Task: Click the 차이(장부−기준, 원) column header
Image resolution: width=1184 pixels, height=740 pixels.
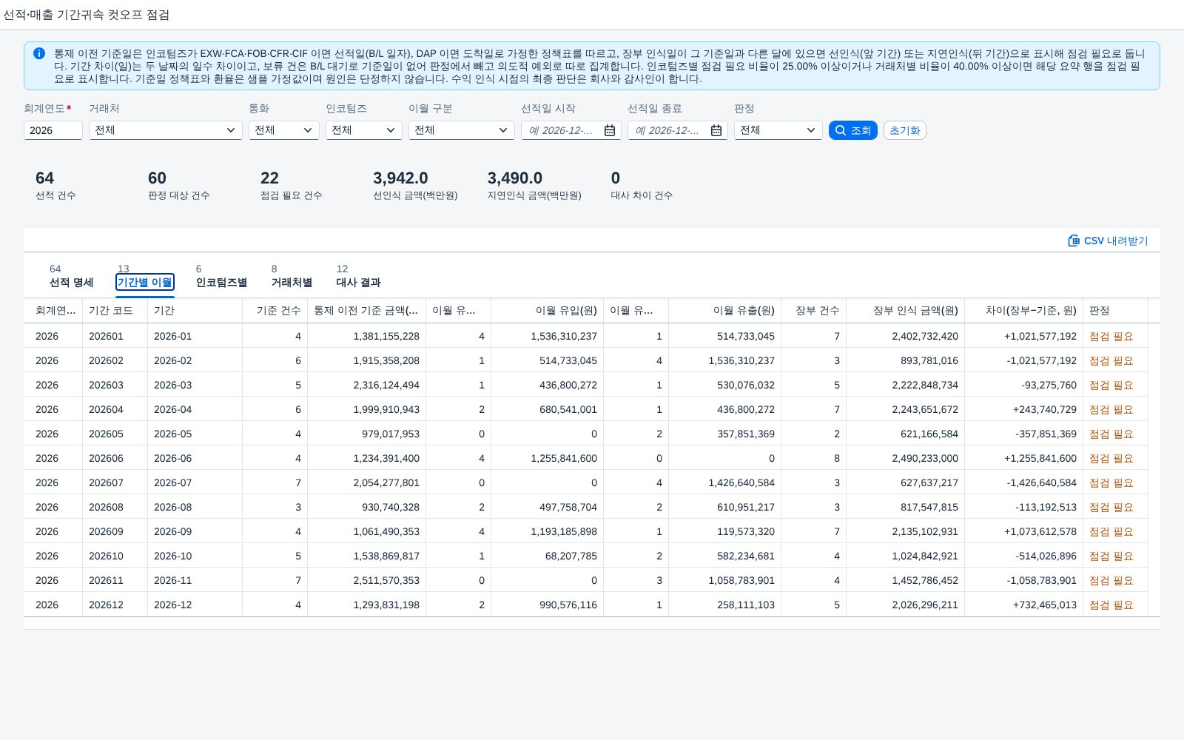Action: 1024,311
